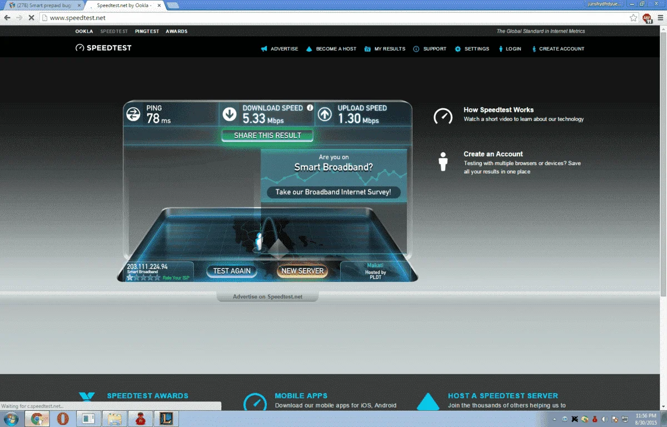Click the Support question-mark icon
Screen dimensions: 667x427
pyautogui.click(x=416, y=49)
